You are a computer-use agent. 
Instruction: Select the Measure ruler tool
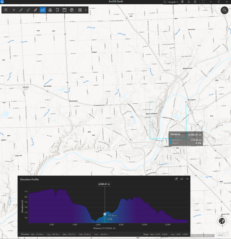[35, 10]
